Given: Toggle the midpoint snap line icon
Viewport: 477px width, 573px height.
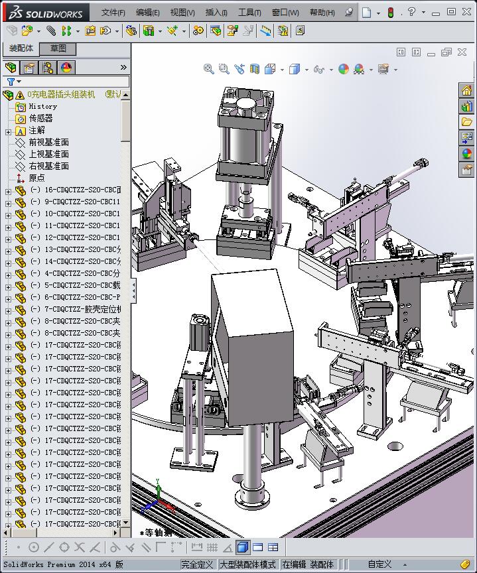Looking at the screenshot, I should 49,547.
